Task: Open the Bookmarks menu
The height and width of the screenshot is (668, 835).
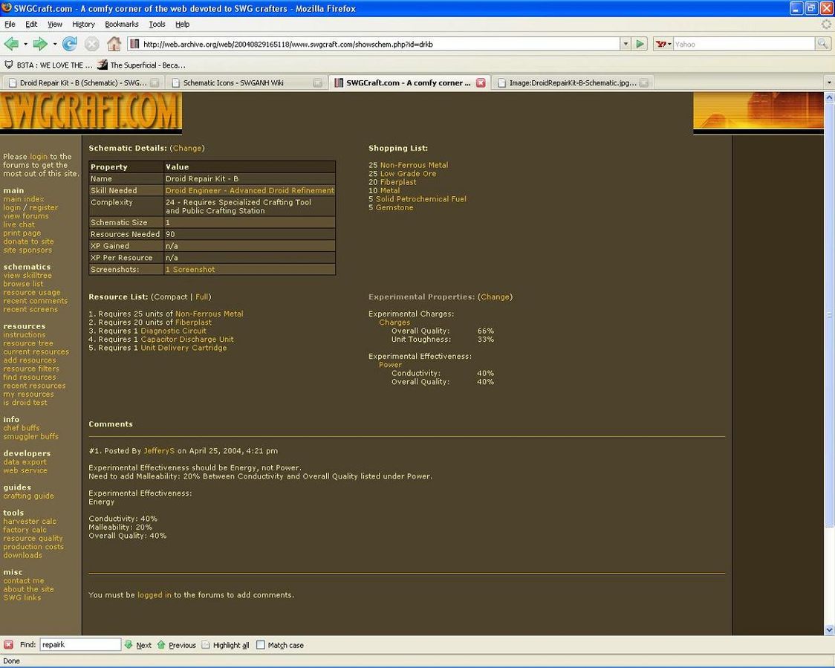Action: pyautogui.click(x=122, y=25)
